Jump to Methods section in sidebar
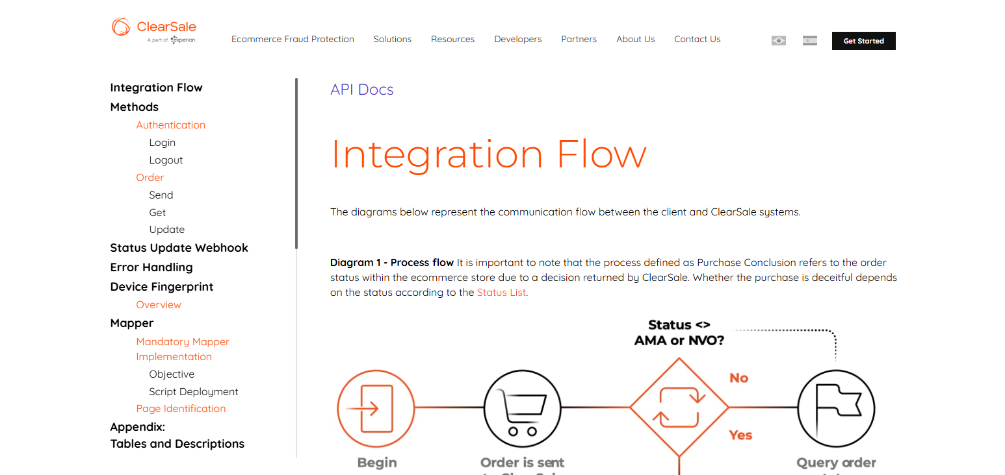 point(135,107)
